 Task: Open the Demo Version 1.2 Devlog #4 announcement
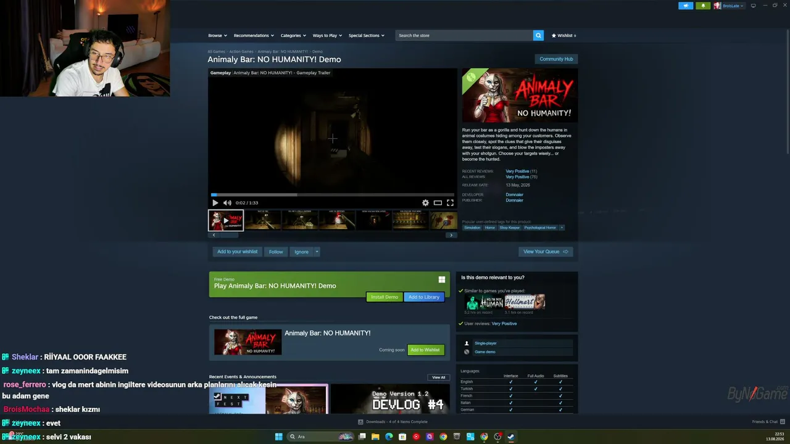390,399
